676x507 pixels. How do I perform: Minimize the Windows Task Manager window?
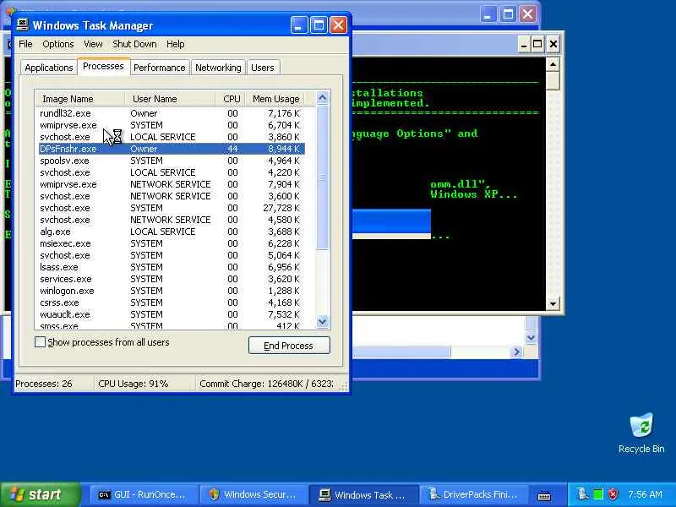[x=299, y=25]
